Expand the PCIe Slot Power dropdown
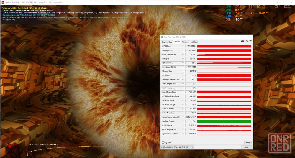 click(183, 101)
